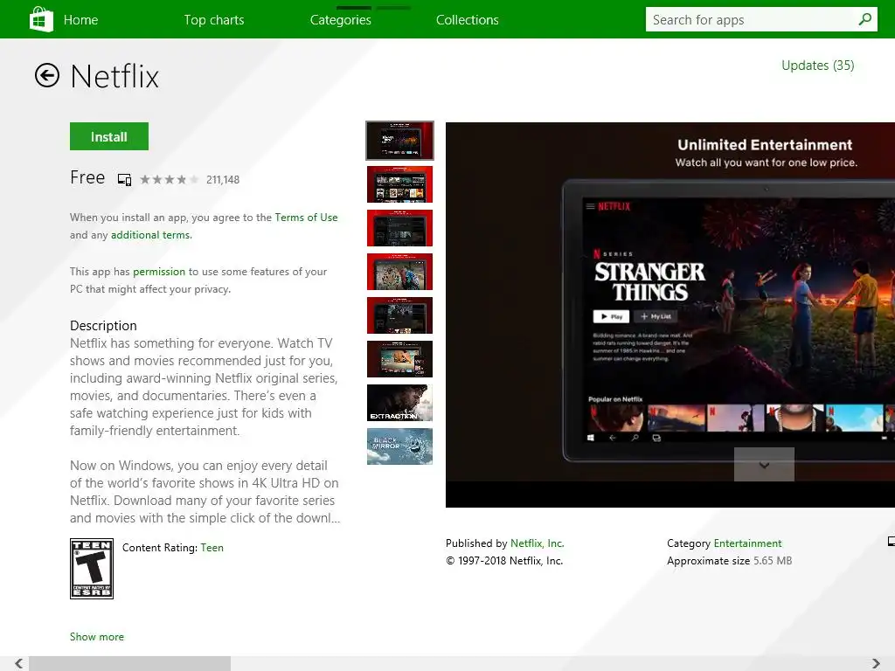
Task: Open the additional terms link
Action: [x=151, y=235]
